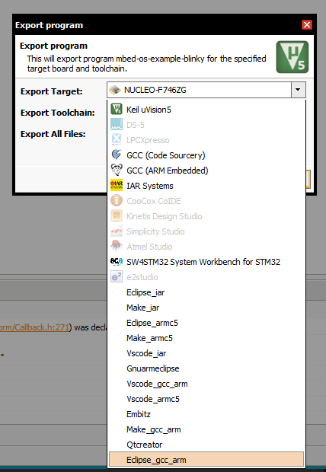The image size is (326, 472).
Task: Select Gnuarmeclipse from the list
Action: [206, 368]
